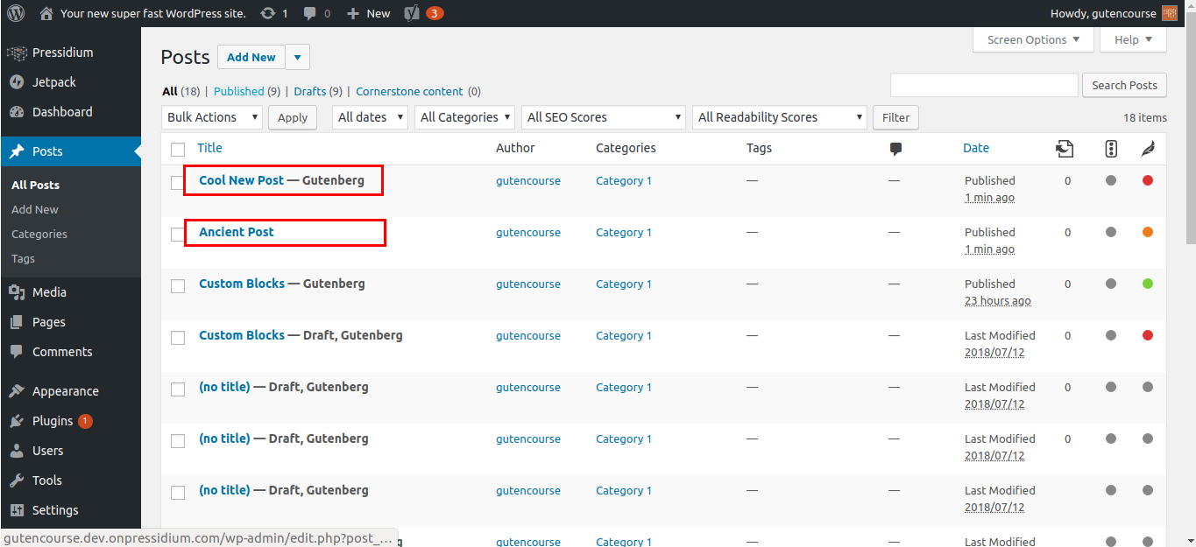Filter by Drafts posts tab

click(310, 91)
